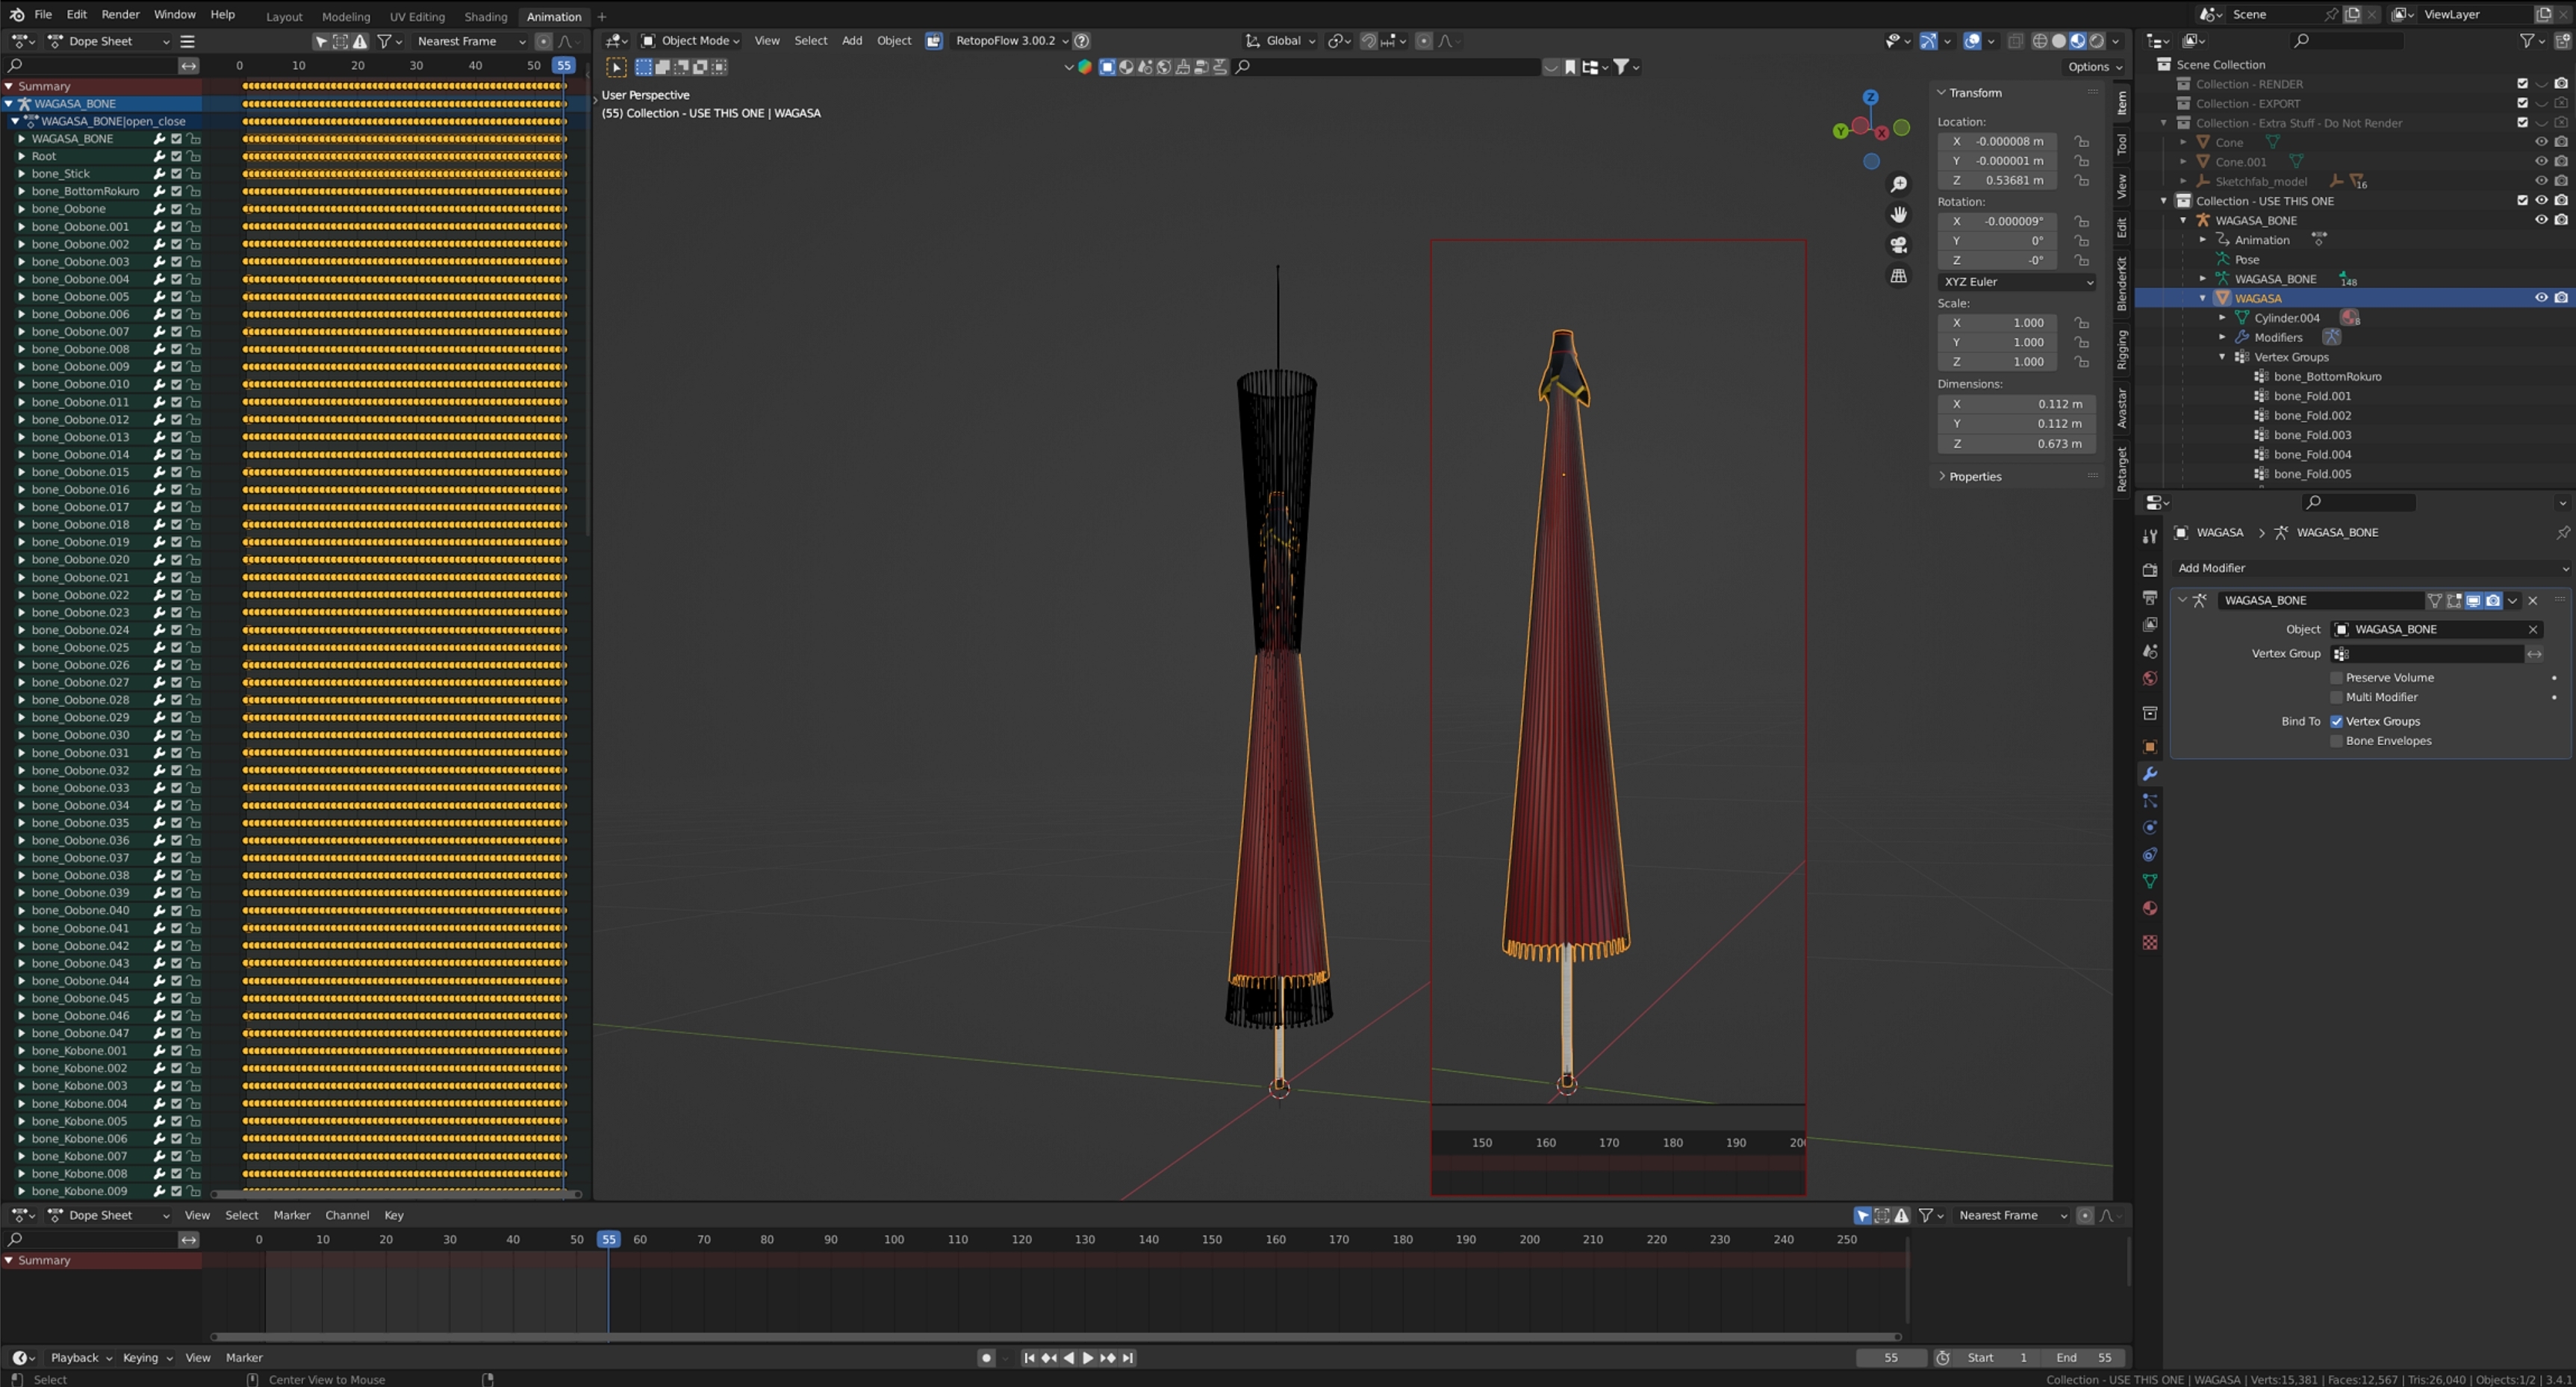The height and width of the screenshot is (1387, 2576).
Task: Uncheck Vertex Groups bind option
Action: [x=2337, y=721]
